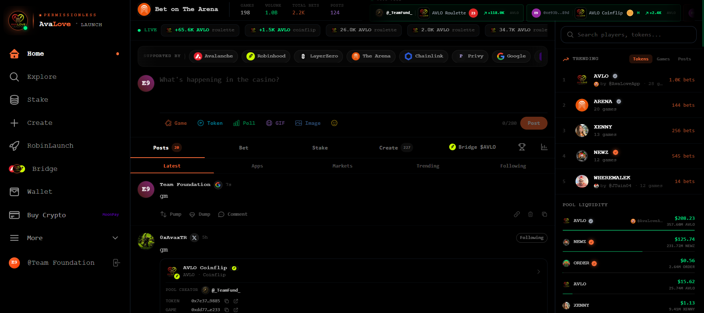The height and width of the screenshot is (313, 704).
Task: Copy the GAME address 0xdd77…e233
Action: tap(227, 310)
